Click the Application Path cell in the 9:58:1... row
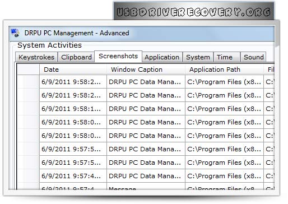This screenshot has height=204, width=288. click(224, 109)
